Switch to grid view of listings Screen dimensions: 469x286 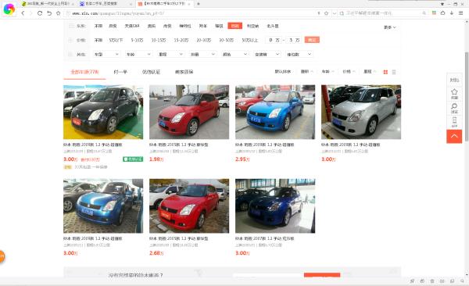tap(385, 72)
